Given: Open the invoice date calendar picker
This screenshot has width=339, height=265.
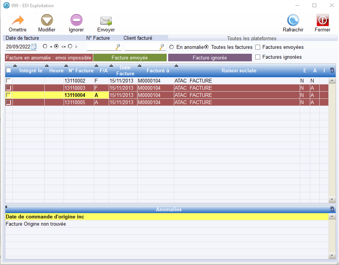Looking at the screenshot, I should tap(34, 47).
